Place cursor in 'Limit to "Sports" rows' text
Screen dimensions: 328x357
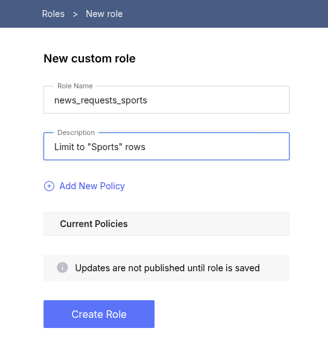pyautogui.click(x=100, y=147)
